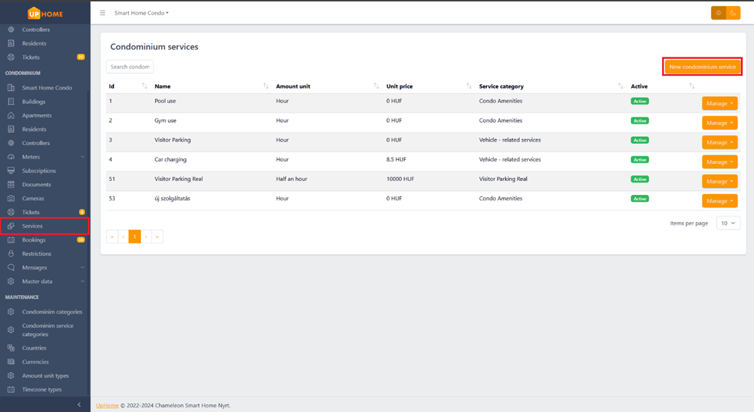Click the Search condominium input field
The width and height of the screenshot is (754, 412).
(x=130, y=67)
